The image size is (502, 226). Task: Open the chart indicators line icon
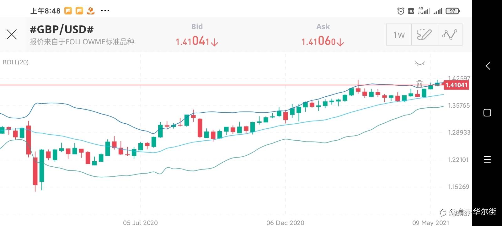tap(449, 35)
